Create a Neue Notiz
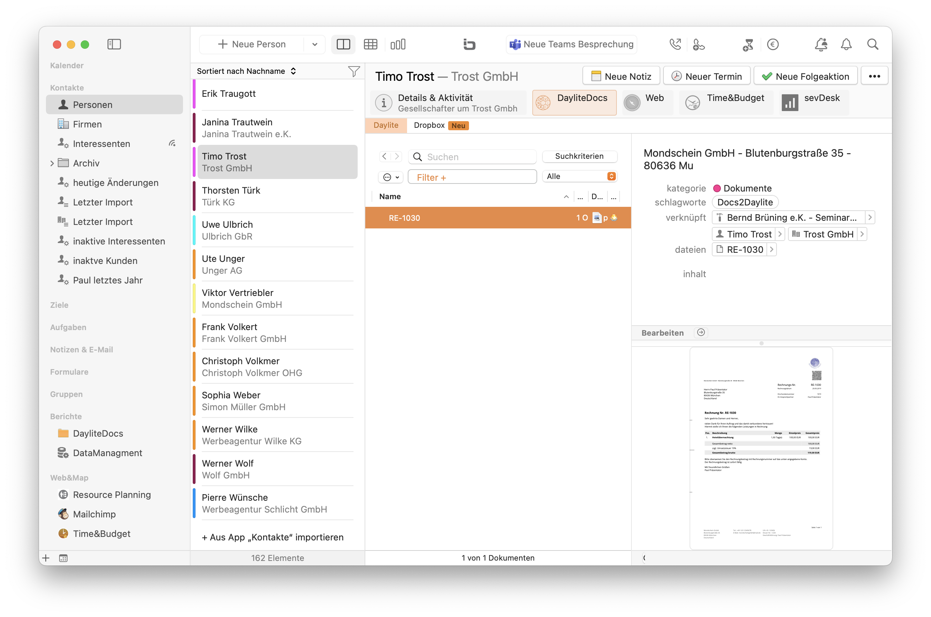The height and width of the screenshot is (617, 931). pos(621,76)
